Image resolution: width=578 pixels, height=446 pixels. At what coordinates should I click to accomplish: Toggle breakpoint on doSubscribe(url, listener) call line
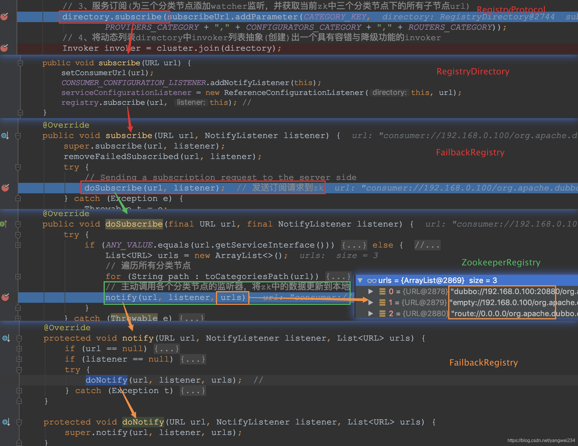point(5,188)
